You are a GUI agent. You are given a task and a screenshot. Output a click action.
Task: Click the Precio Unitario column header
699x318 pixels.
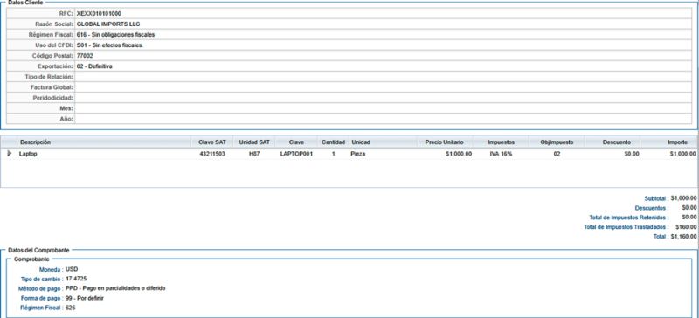coord(444,142)
